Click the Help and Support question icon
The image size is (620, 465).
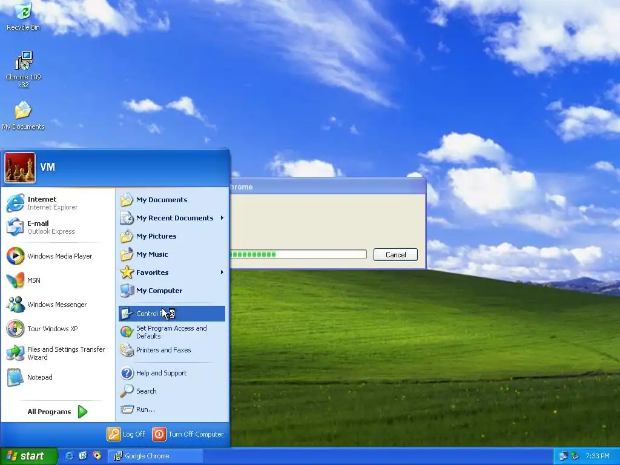tap(127, 373)
